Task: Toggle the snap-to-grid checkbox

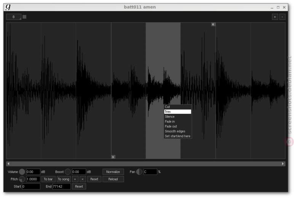Action: tap(24, 17)
